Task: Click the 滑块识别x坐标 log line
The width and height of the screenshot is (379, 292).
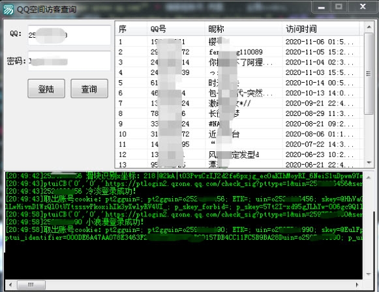Action: pyautogui.click(x=184, y=176)
